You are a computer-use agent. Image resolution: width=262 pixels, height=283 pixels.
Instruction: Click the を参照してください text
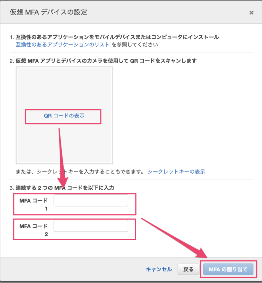point(135,45)
